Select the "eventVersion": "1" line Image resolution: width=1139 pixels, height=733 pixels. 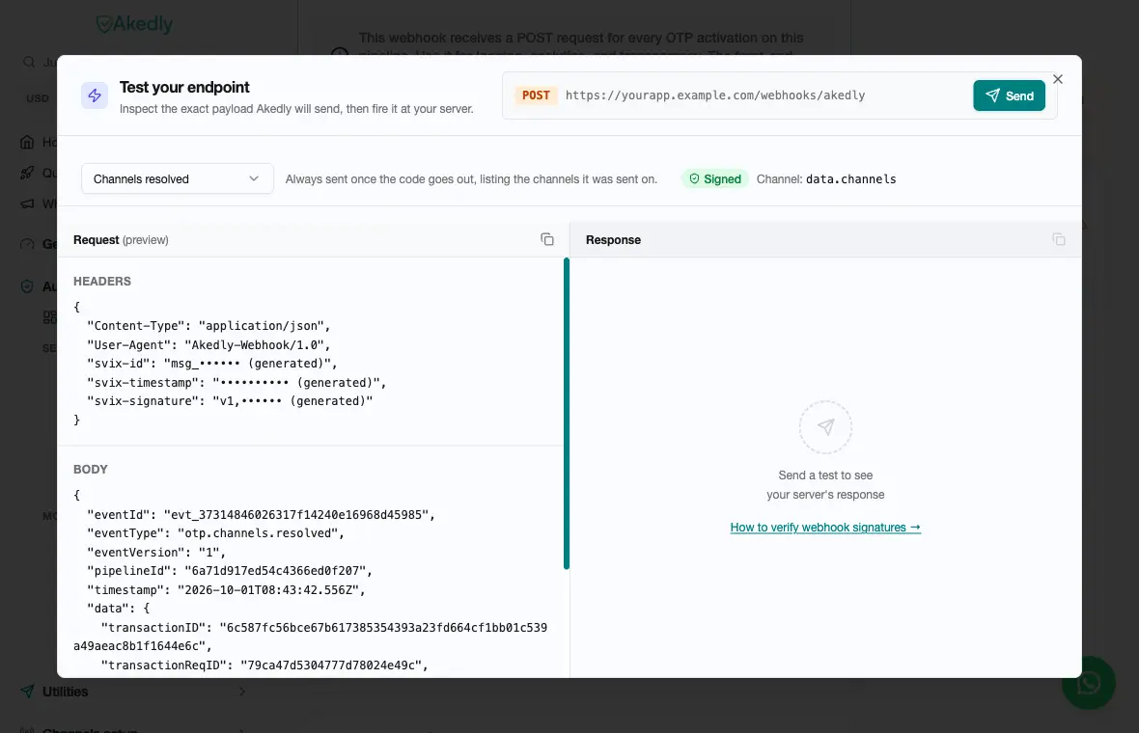(156, 553)
